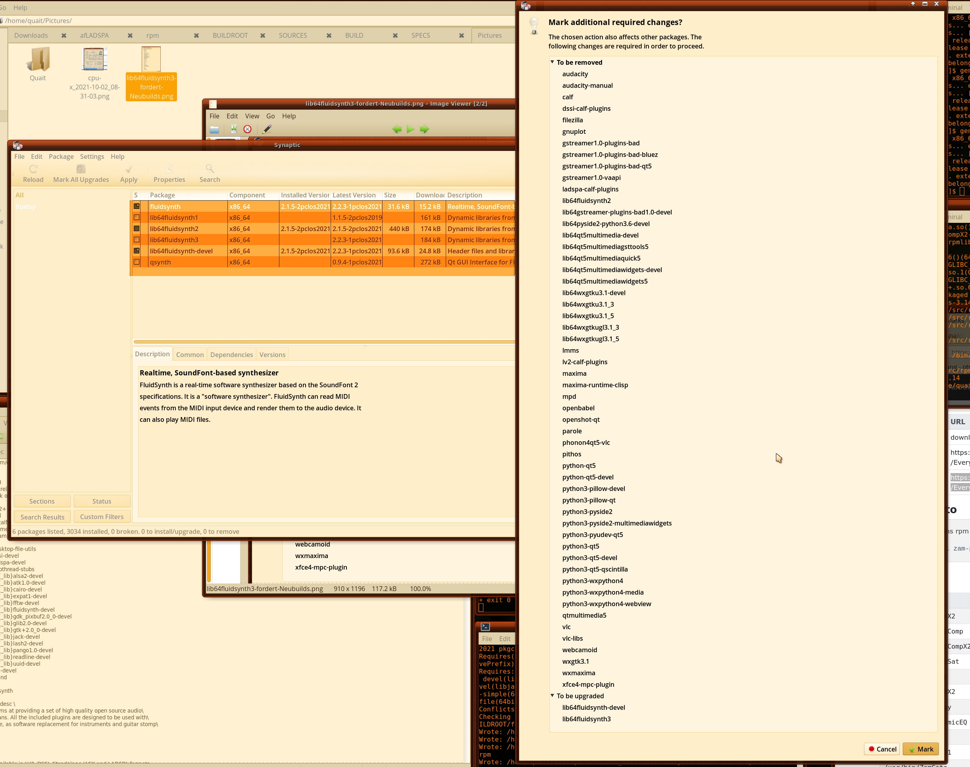The width and height of the screenshot is (970, 767).
Task: Collapse the 'To be removed' list
Action: (x=552, y=62)
